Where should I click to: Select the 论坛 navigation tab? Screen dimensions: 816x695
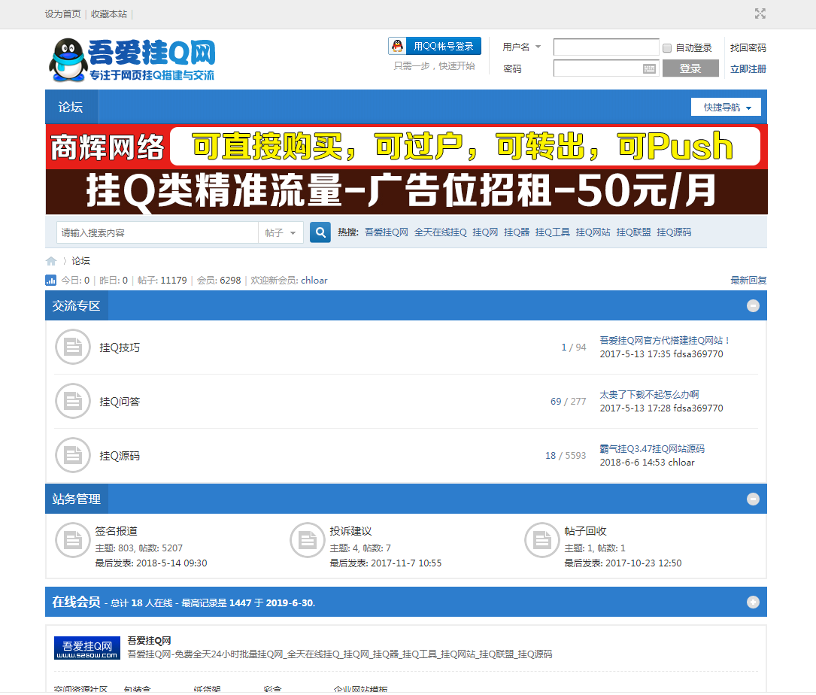click(x=71, y=108)
